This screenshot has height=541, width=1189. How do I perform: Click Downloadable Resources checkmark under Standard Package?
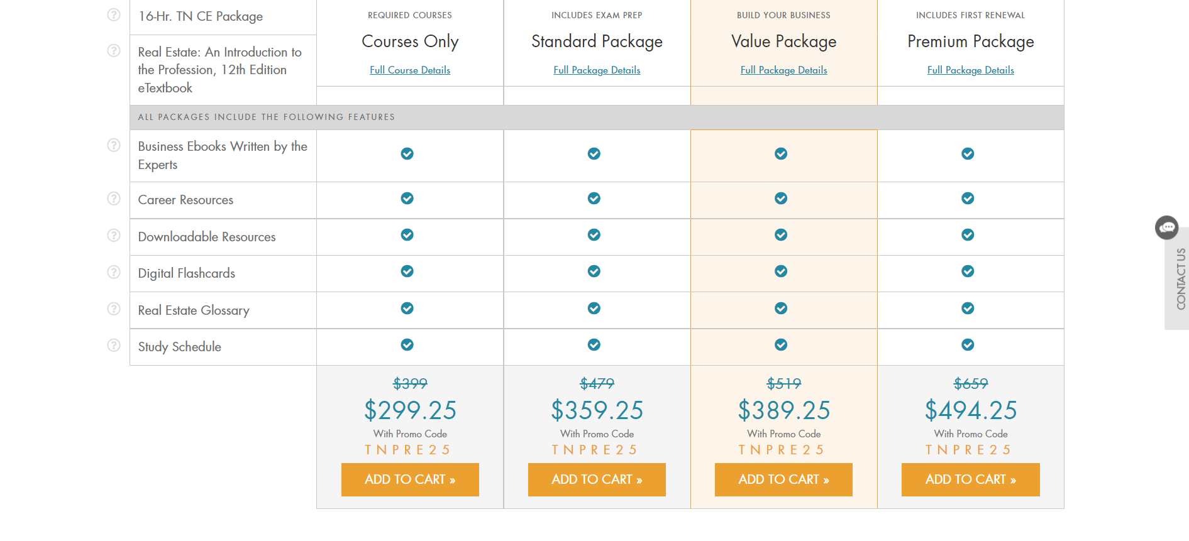(594, 234)
